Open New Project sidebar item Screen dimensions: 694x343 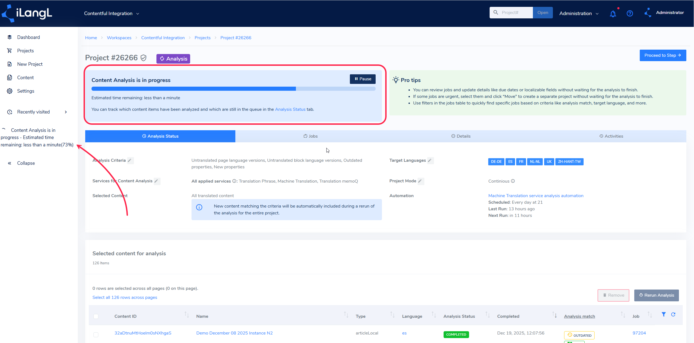point(30,64)
